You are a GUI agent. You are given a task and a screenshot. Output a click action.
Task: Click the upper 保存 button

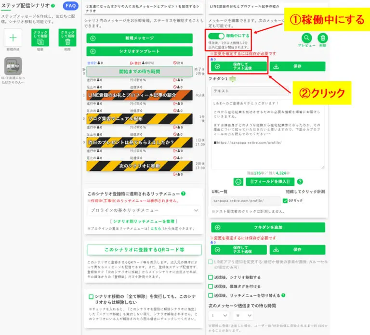(297, 66)
